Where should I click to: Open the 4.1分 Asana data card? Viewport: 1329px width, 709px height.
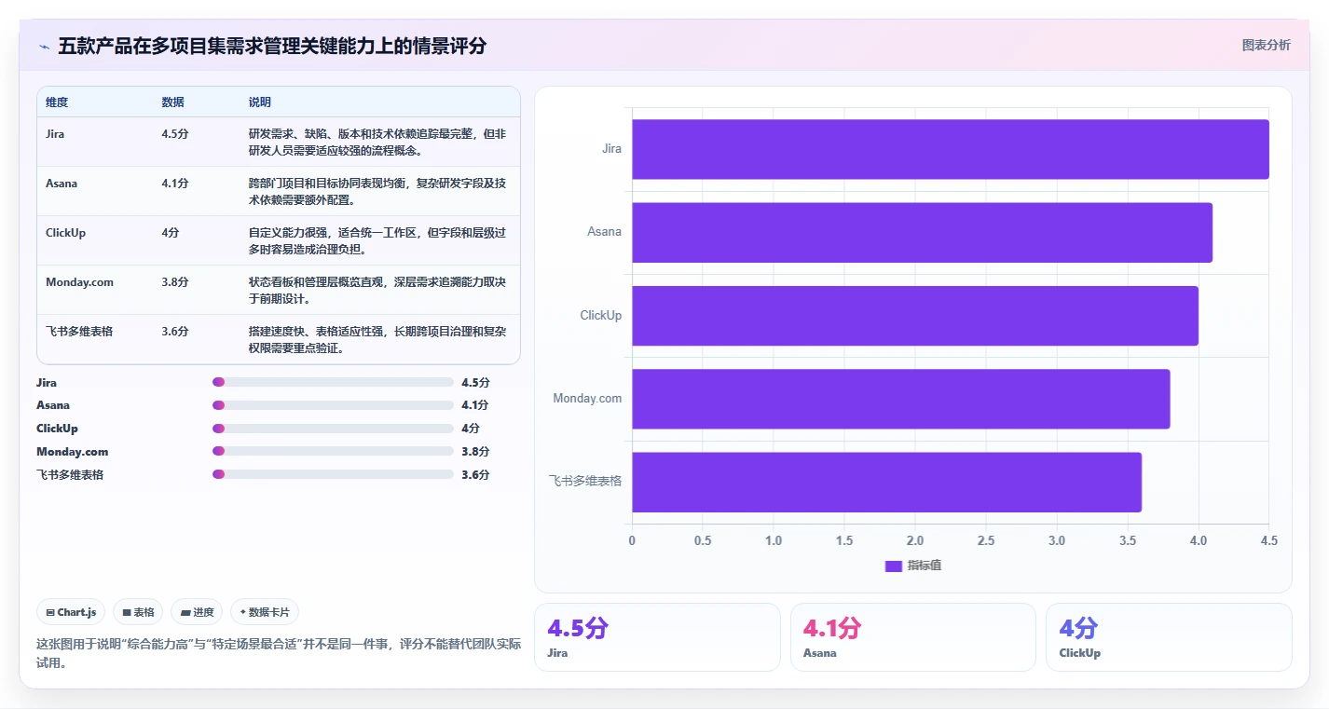tap(913, 637)
